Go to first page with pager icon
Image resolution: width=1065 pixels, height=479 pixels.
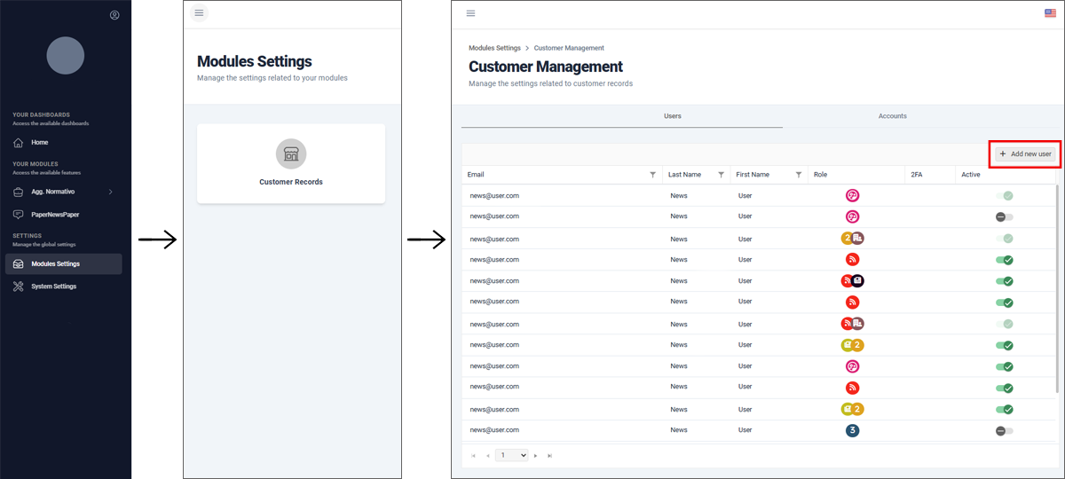(x=473, y=455)
